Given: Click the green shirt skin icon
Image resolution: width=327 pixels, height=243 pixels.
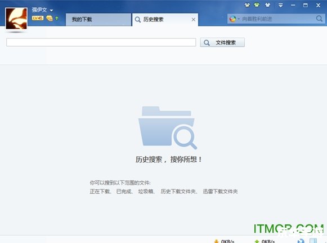Looking at the screenshot, I should [x=257, y=5].
